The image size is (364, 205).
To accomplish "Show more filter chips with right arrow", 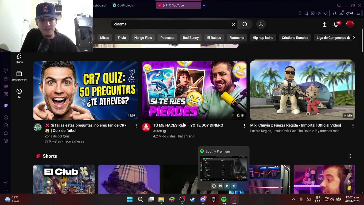I will coord(354,38).
